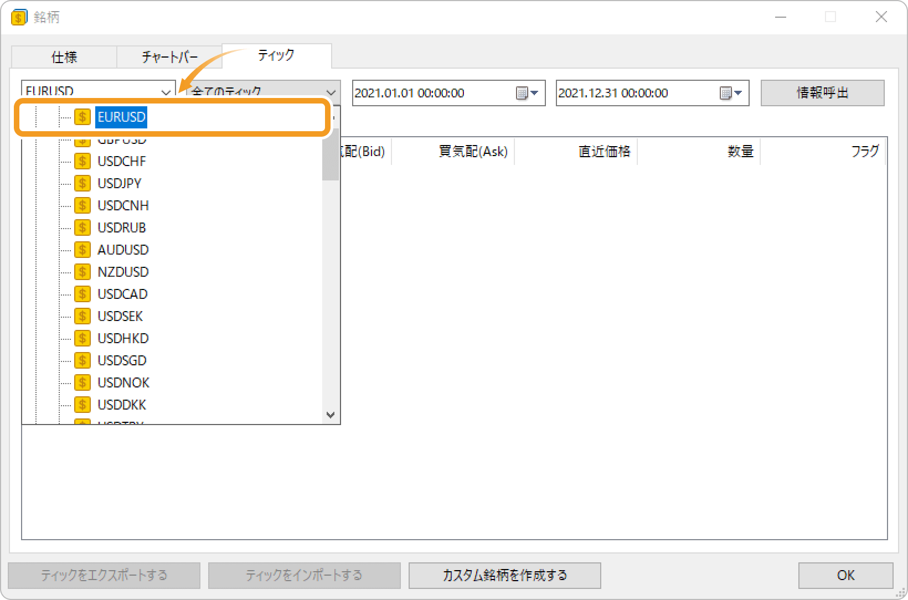Click ティックをエクスポートする button
Screen dimensions: 908x600
(x=104, y=575)
